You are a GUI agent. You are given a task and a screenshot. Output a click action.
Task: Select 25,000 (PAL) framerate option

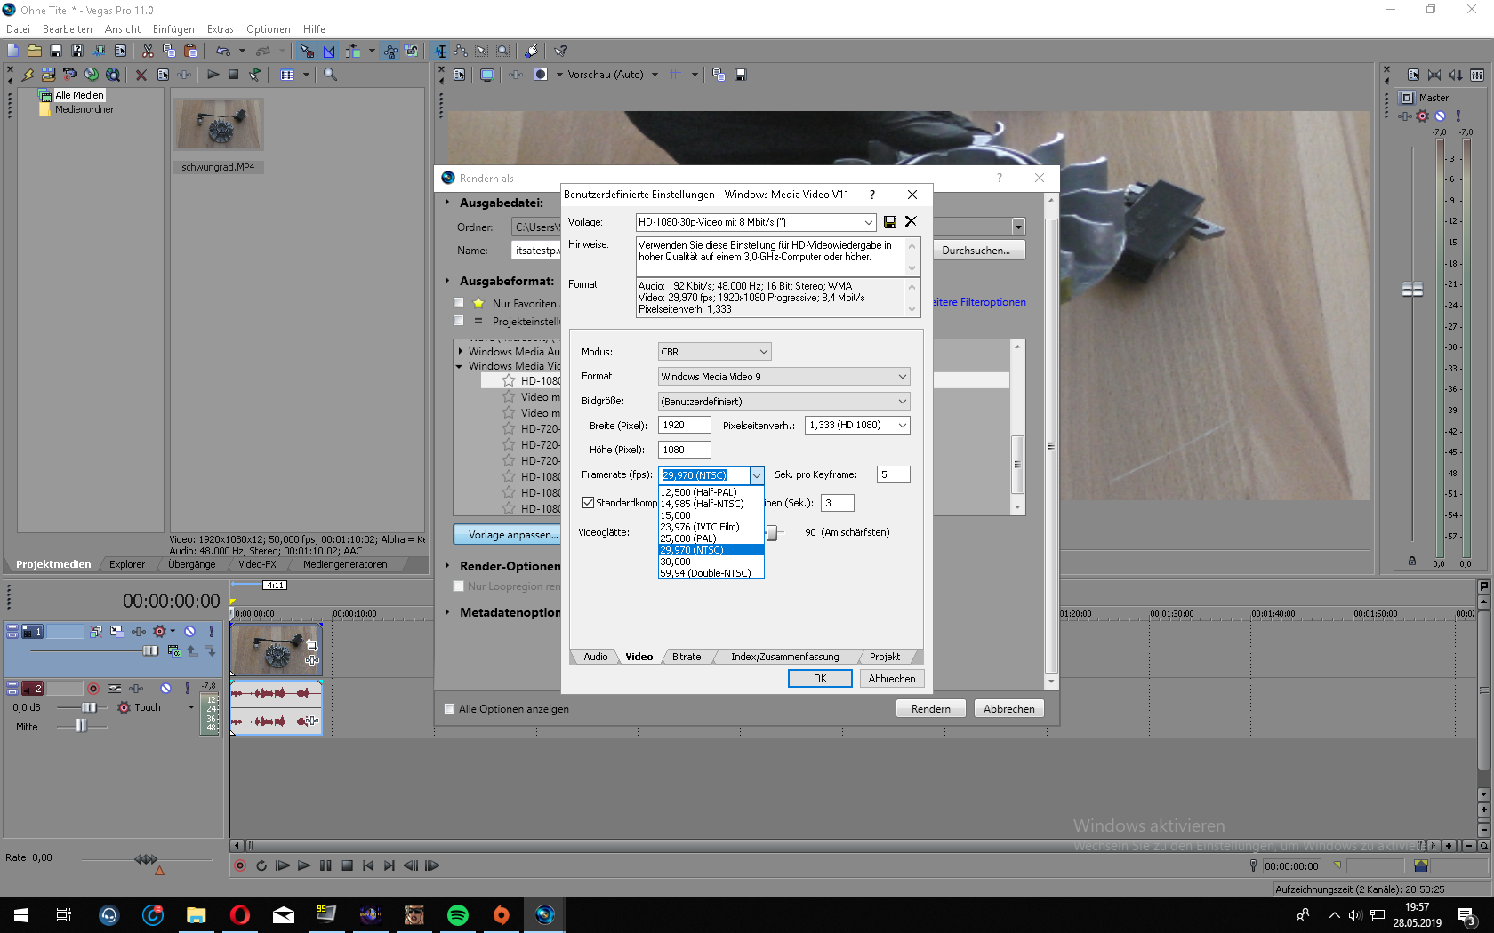711,538
